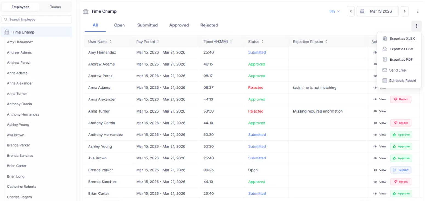Select Catherine Roberts from the employee list

click(21, 187)
